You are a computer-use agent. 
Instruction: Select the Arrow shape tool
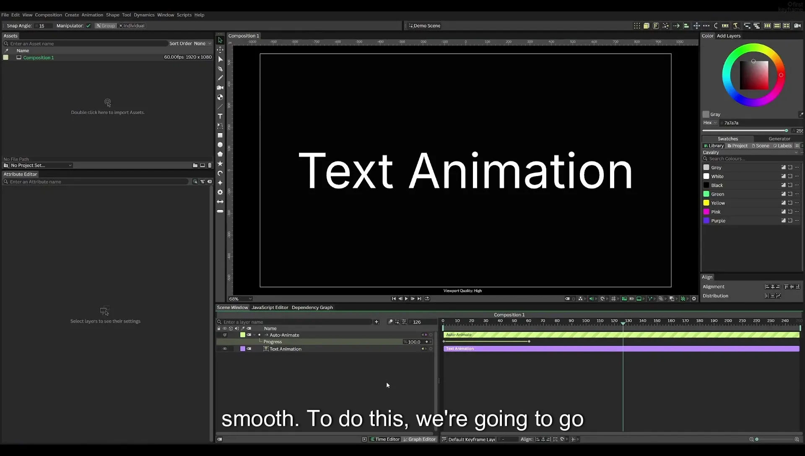[x=220, y=202]
